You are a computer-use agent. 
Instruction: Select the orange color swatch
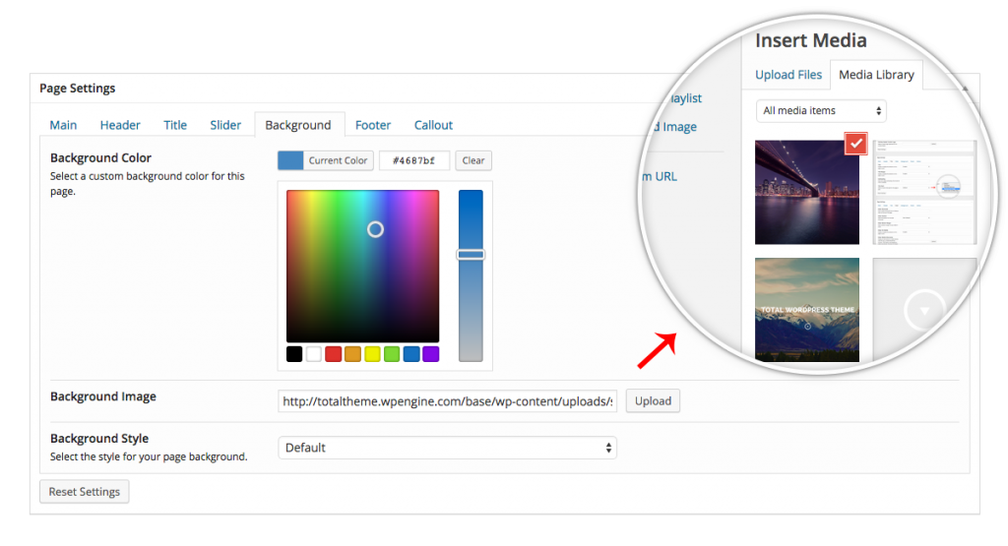pyautogui.click(x=353, y=354)
